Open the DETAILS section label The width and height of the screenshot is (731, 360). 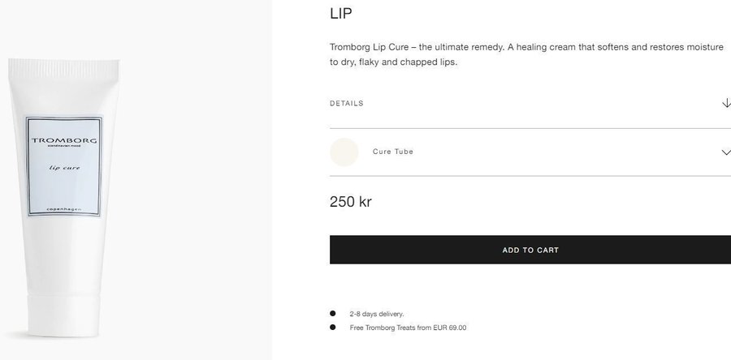[347, 104]
